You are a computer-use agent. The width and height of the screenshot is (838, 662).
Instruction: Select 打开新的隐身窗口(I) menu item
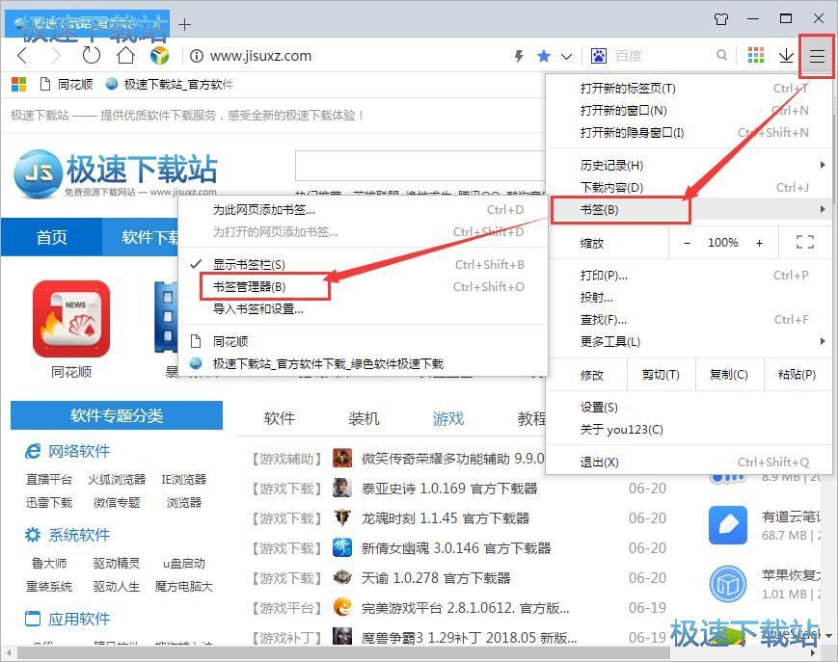(689, 132)
